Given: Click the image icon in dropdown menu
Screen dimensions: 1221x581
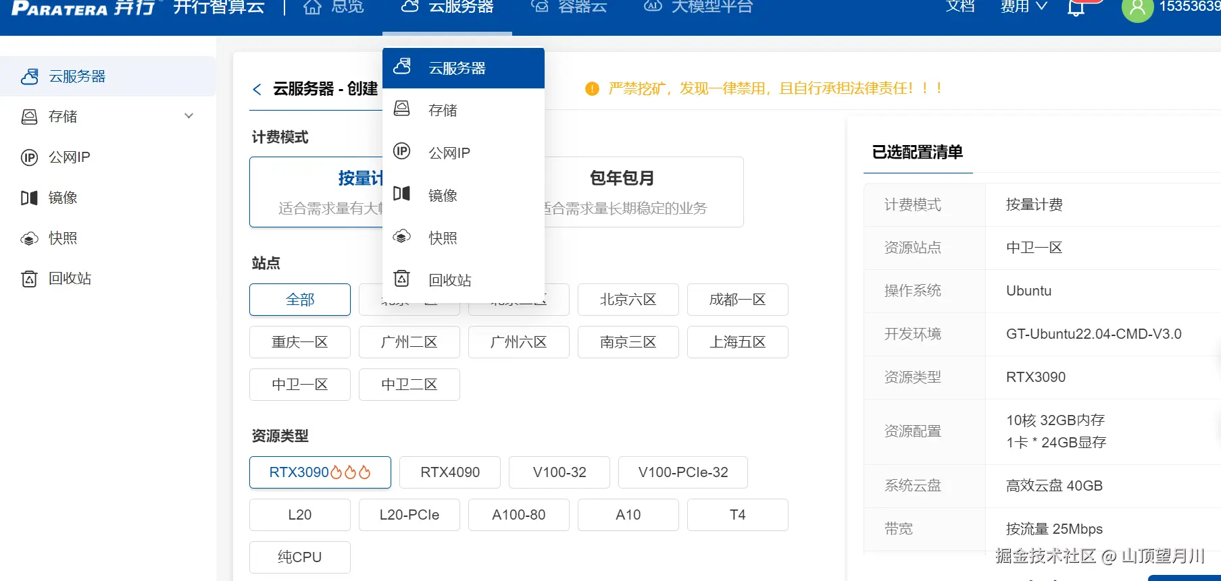Looking at the screenshot, I should 402,194.
